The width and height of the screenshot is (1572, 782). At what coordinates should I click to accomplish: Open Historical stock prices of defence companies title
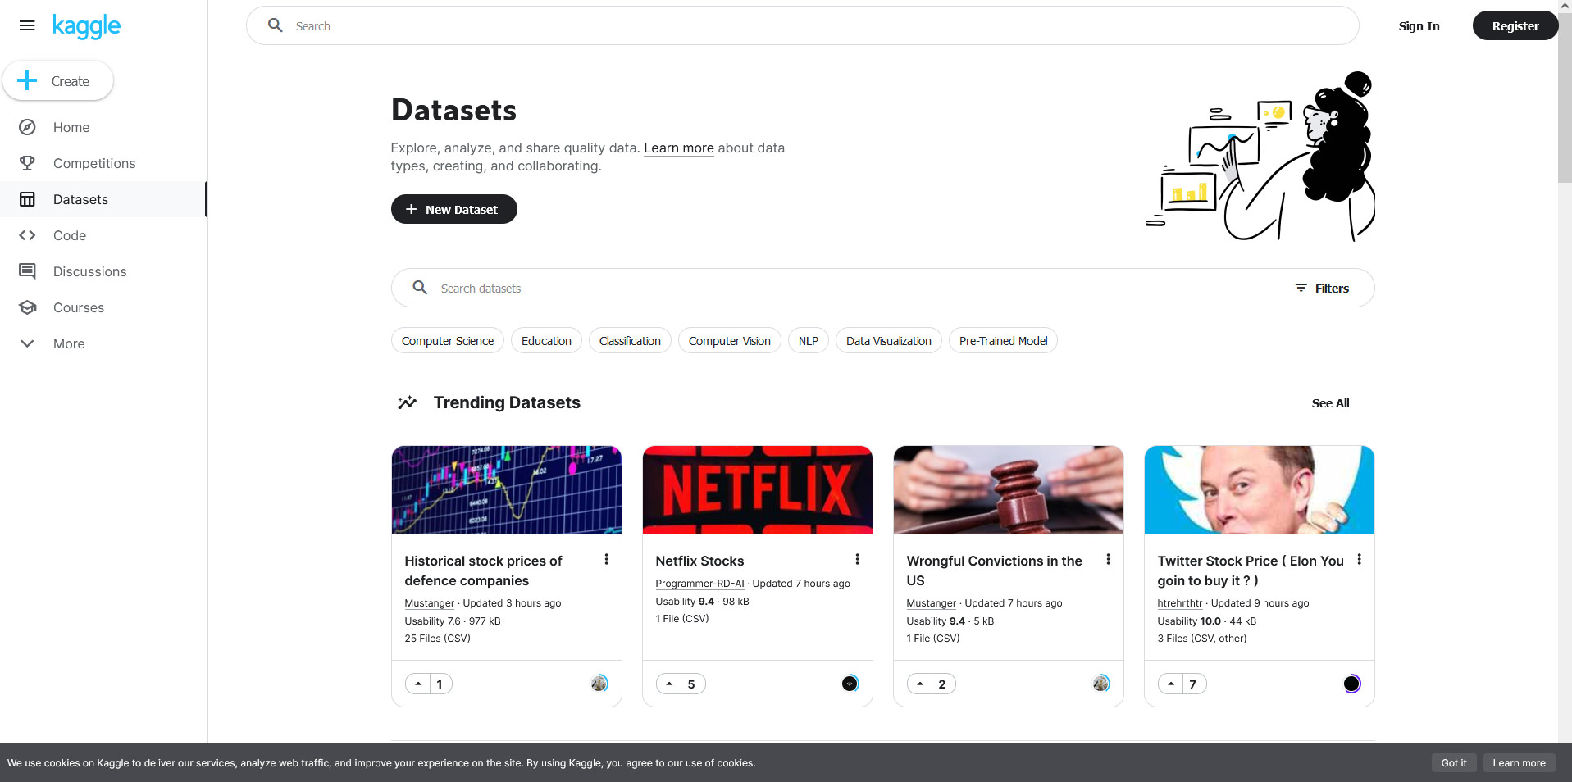[x=483, y=571]
